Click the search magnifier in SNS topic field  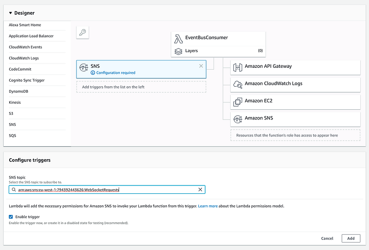(x=14, y=190)
